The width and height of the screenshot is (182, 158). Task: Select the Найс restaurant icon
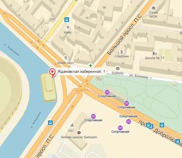click(x=68, y=28)
